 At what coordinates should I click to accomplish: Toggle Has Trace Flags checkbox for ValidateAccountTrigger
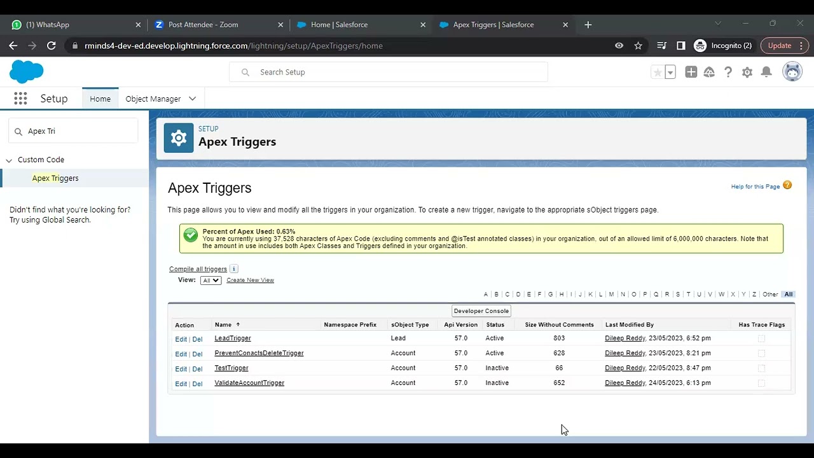(x=761, y=383)
